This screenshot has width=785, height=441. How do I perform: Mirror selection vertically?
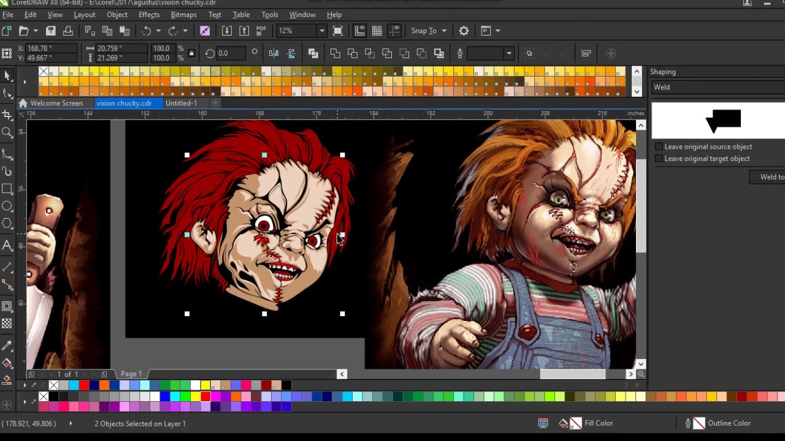pos(291,53)
